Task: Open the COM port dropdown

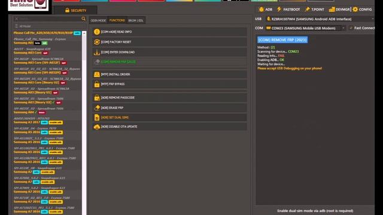Action: (x=306, y=28)
